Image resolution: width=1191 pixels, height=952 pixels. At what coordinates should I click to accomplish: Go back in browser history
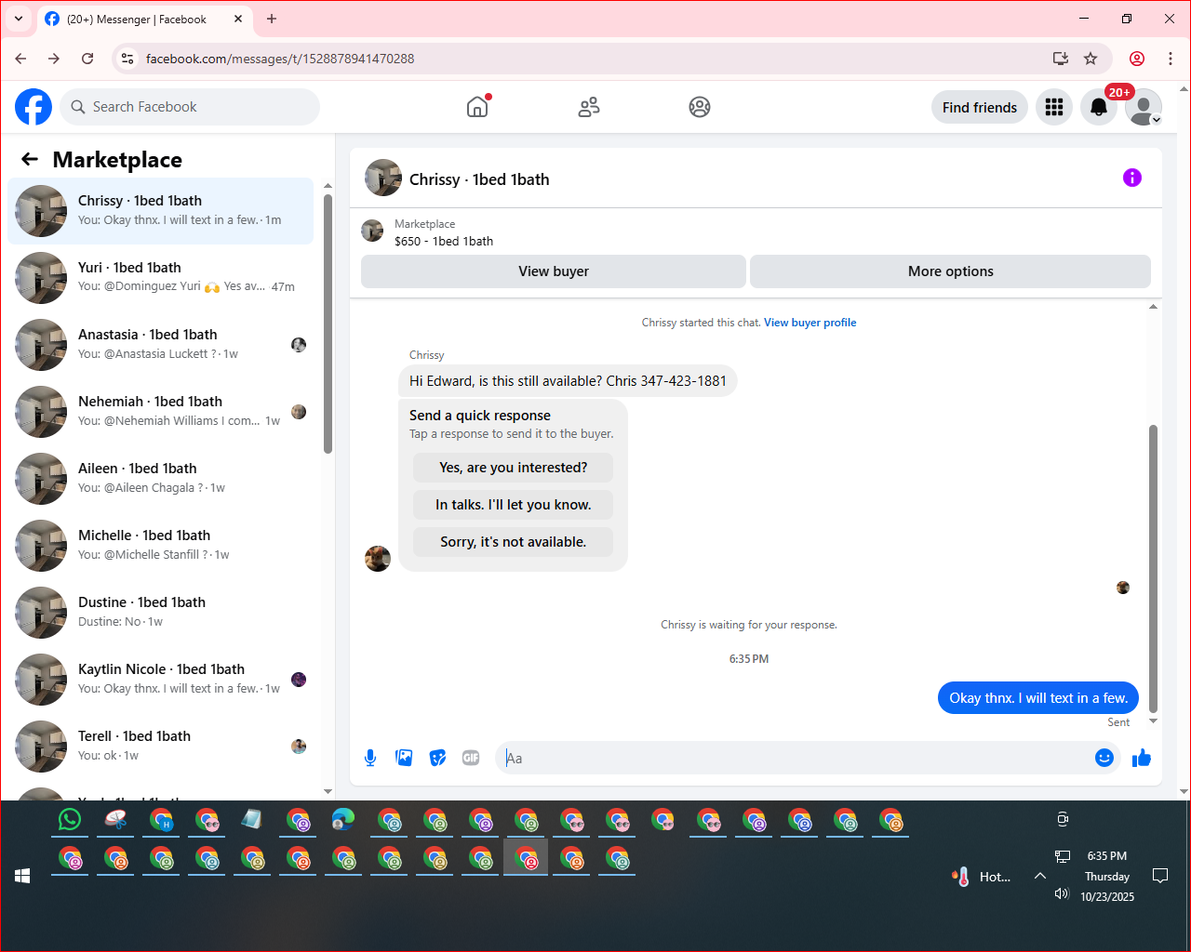pyautogui.click(x=20, y=59)
